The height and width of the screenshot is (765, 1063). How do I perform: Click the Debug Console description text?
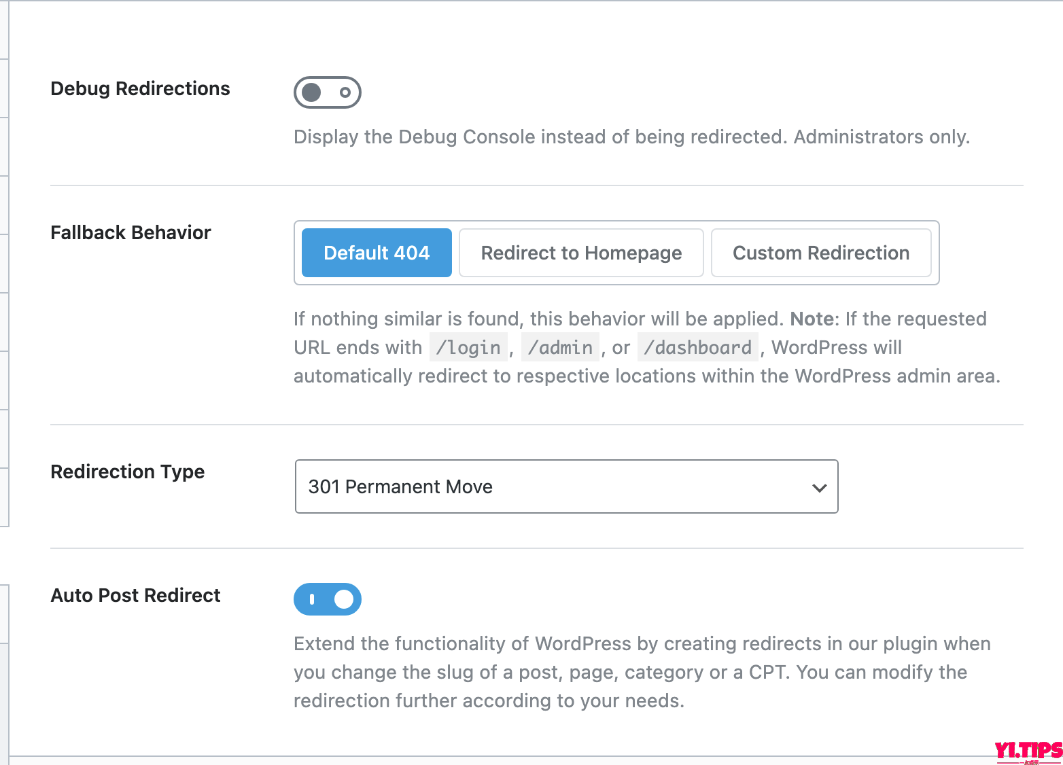click(631, 137)
